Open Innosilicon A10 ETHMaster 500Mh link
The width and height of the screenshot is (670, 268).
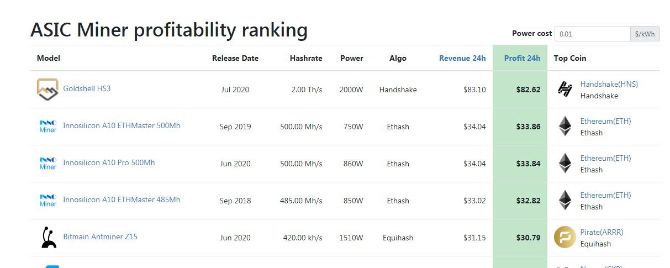coord(122,125)
